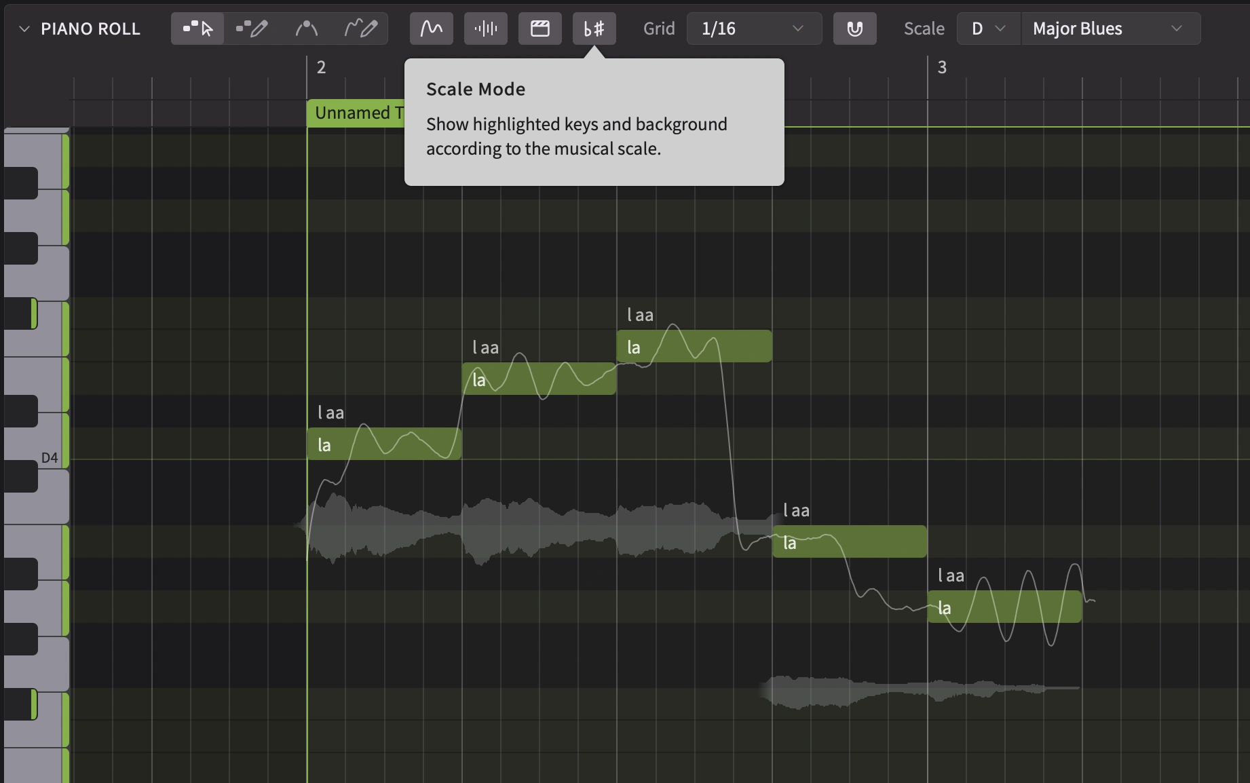This screenshot has height=783, width=1250.
Task: Select the highest-pitched 'la' note block
Action: click(x=694, y=347)
